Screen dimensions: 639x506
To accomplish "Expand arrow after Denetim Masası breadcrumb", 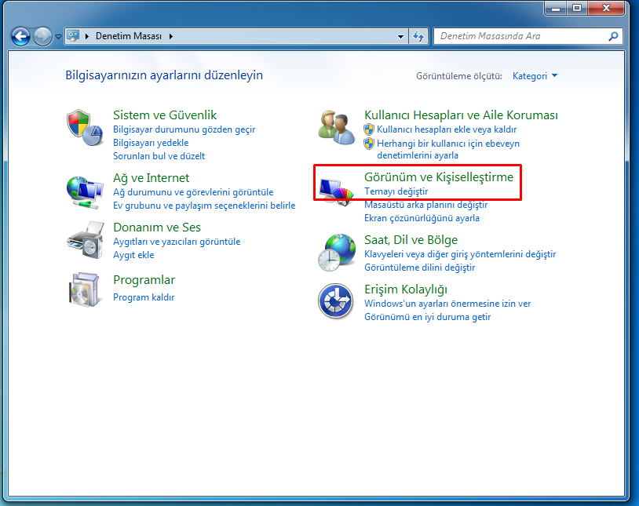I will [171, 36].
